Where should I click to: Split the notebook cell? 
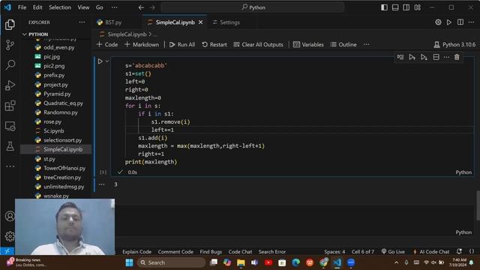436,57
